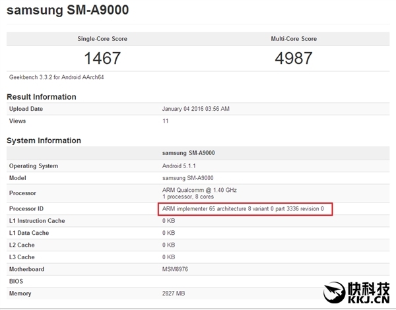Click the BIOS row label

coord(16,281)
